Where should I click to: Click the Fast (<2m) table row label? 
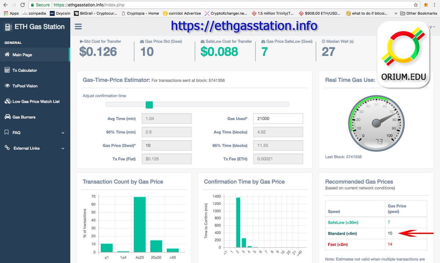[338, 244]
